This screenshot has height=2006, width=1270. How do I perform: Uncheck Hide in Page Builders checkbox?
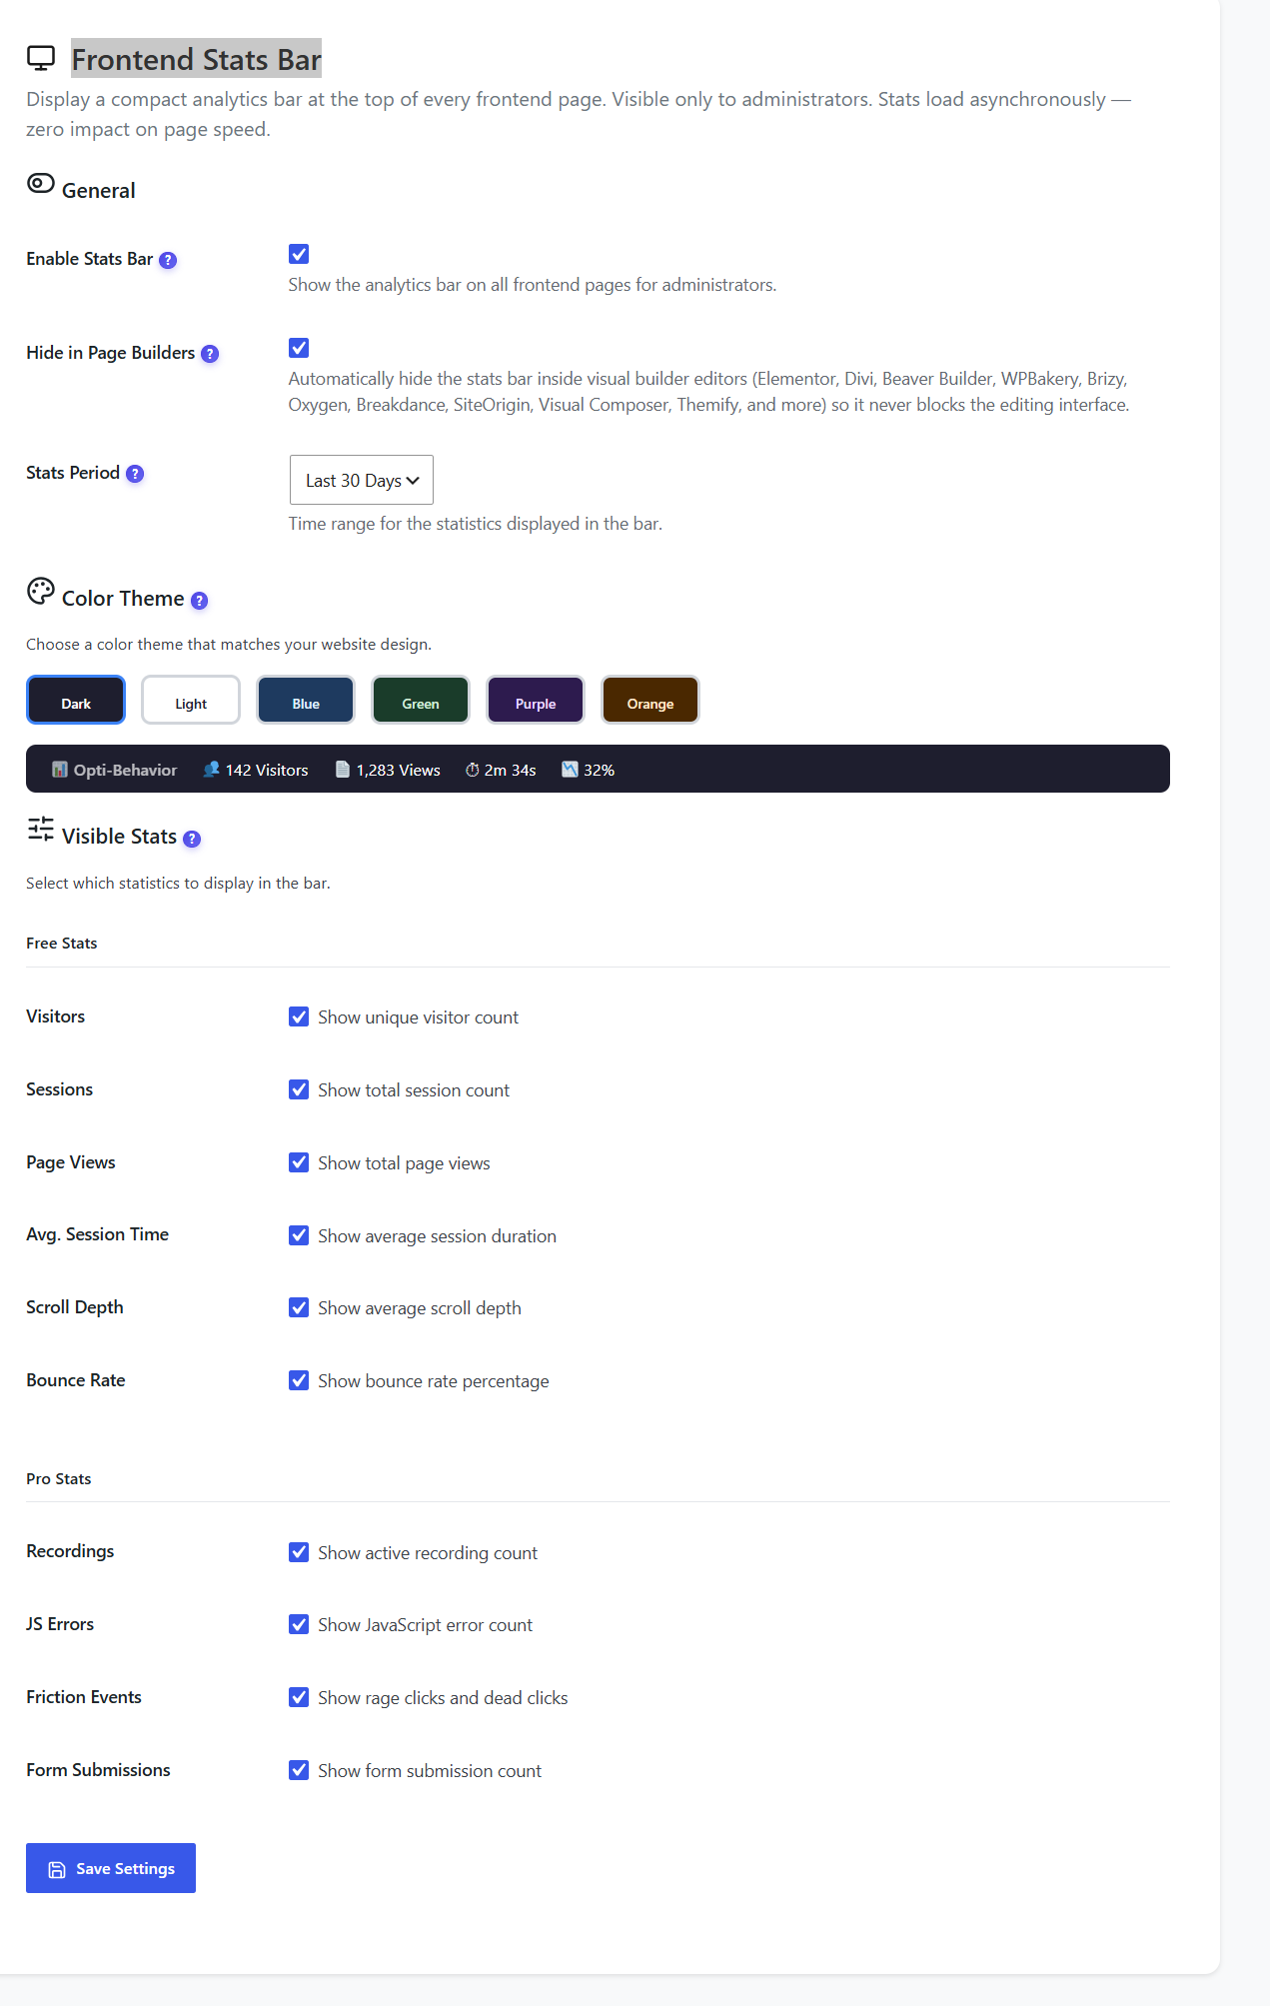299,348
